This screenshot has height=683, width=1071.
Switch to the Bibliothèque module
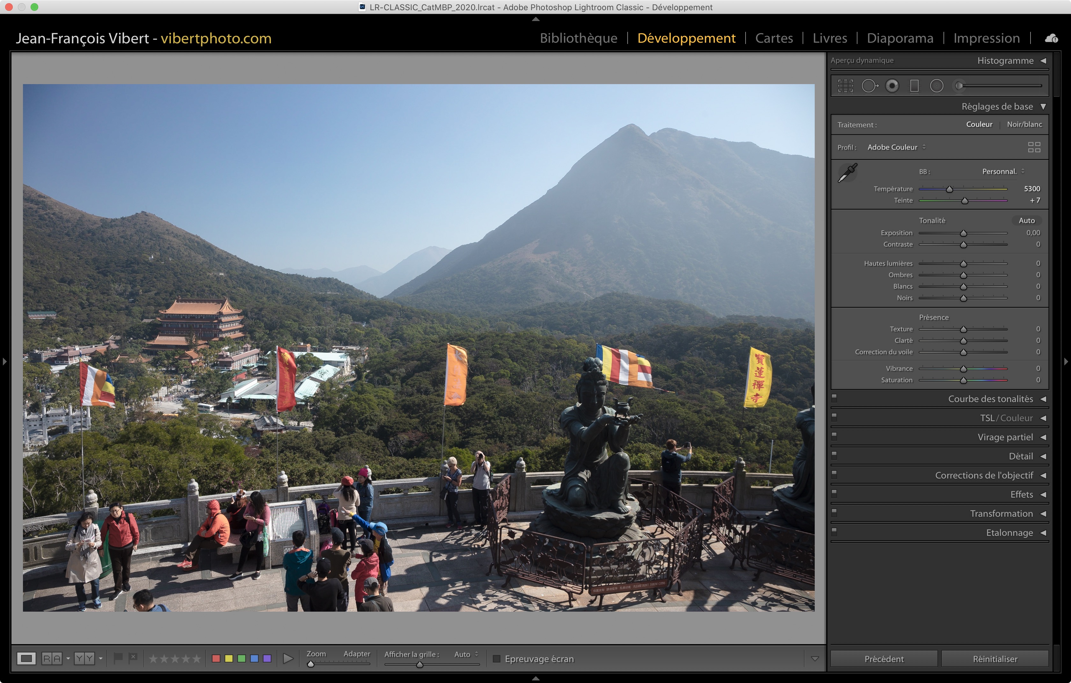click(578, 38)
